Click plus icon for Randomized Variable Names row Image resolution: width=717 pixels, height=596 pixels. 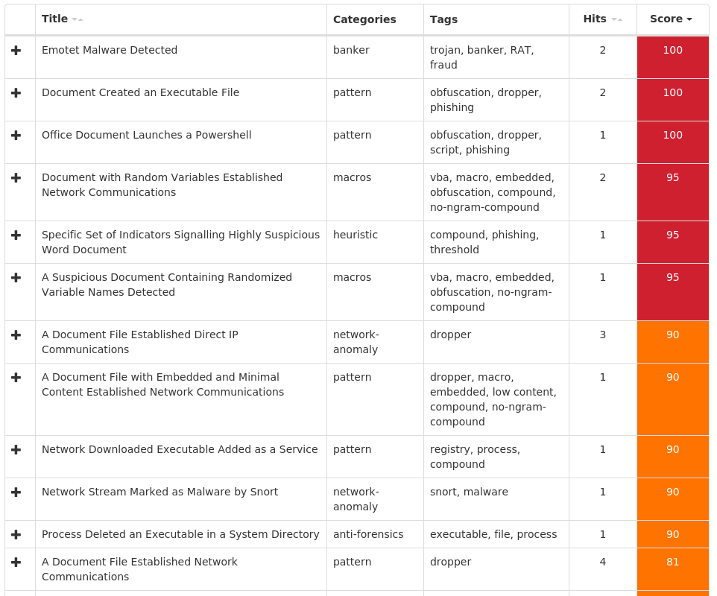coord(16,278)
